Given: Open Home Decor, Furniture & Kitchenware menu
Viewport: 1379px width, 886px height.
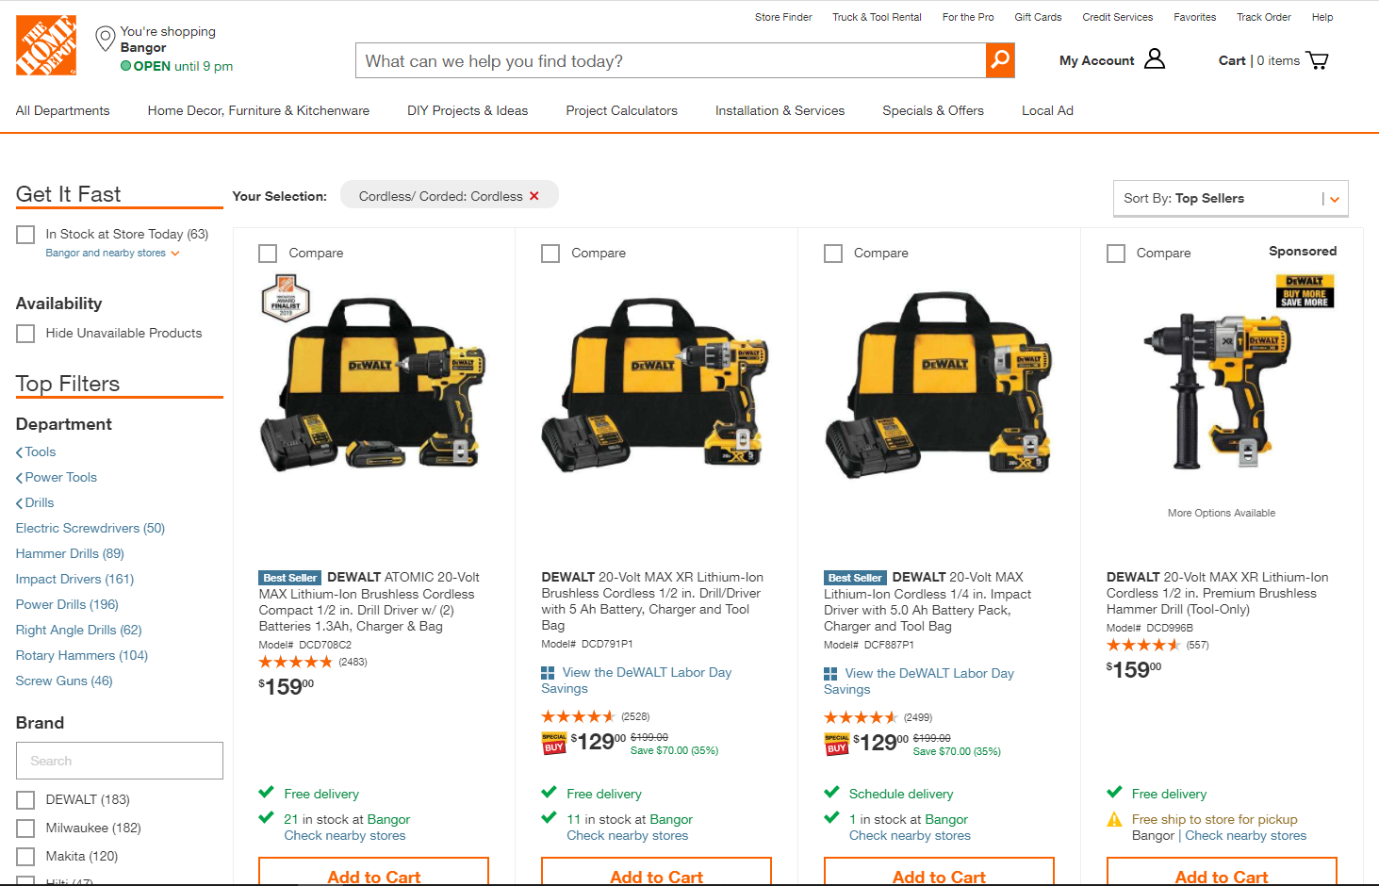Looking at the screenshot, I should tap(258, 110).
